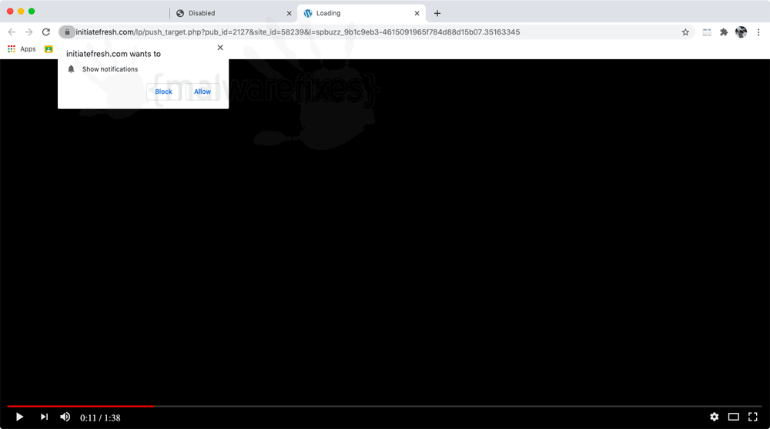The width and height of the screenshot is (770, 429).
Task: Close the browser window with red button
Action: [x=10, y=12]
